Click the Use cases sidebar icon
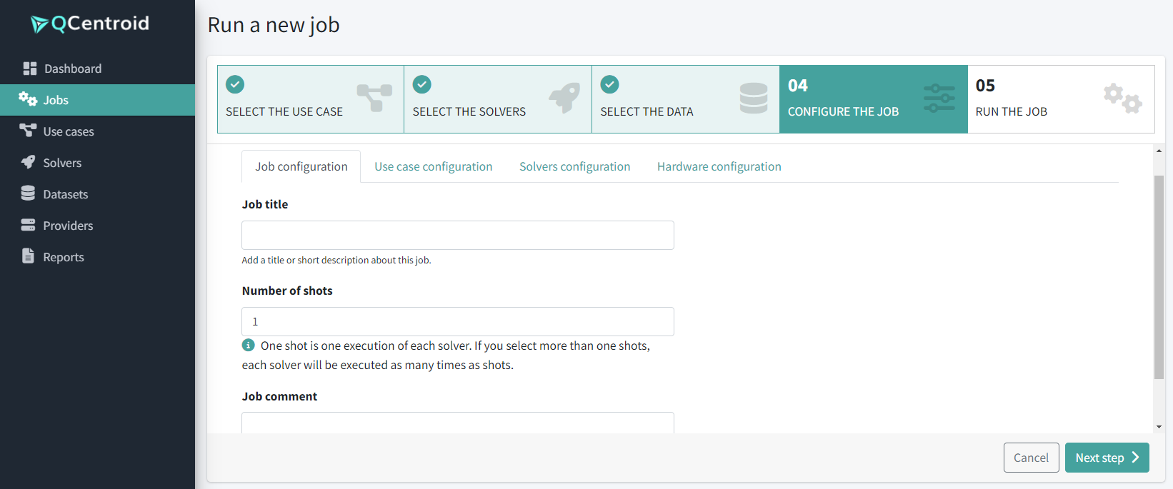Screen dimensions: 1173x489 point(28,131)
